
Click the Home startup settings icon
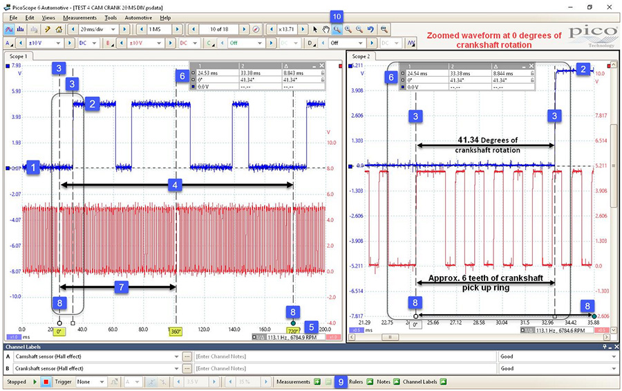(59, 29)
